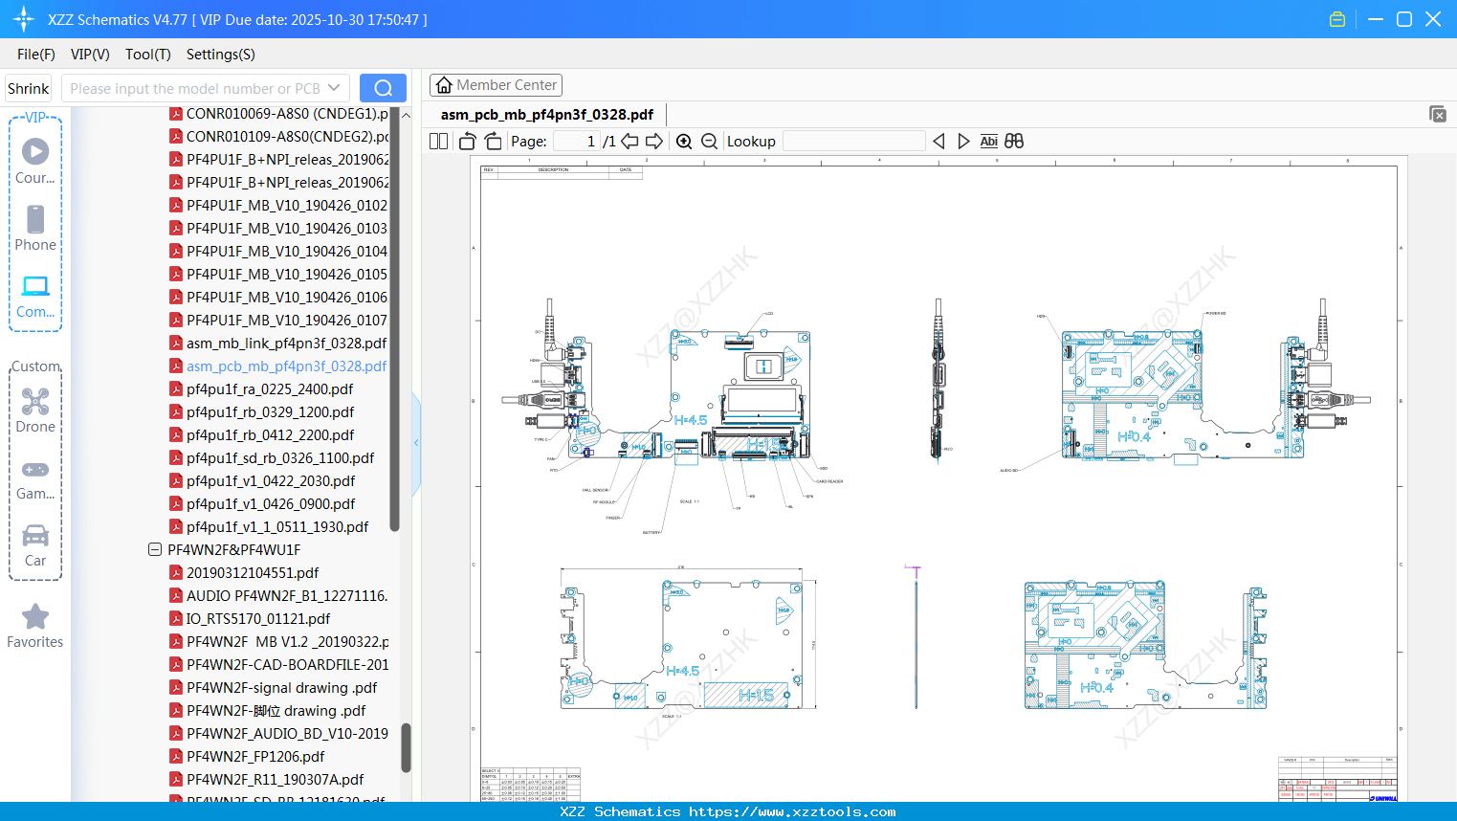Image resolution: width=1457 pixels, height=821 pixels.
Task: Click the binoculars search icon
Action: point(1014,142)
